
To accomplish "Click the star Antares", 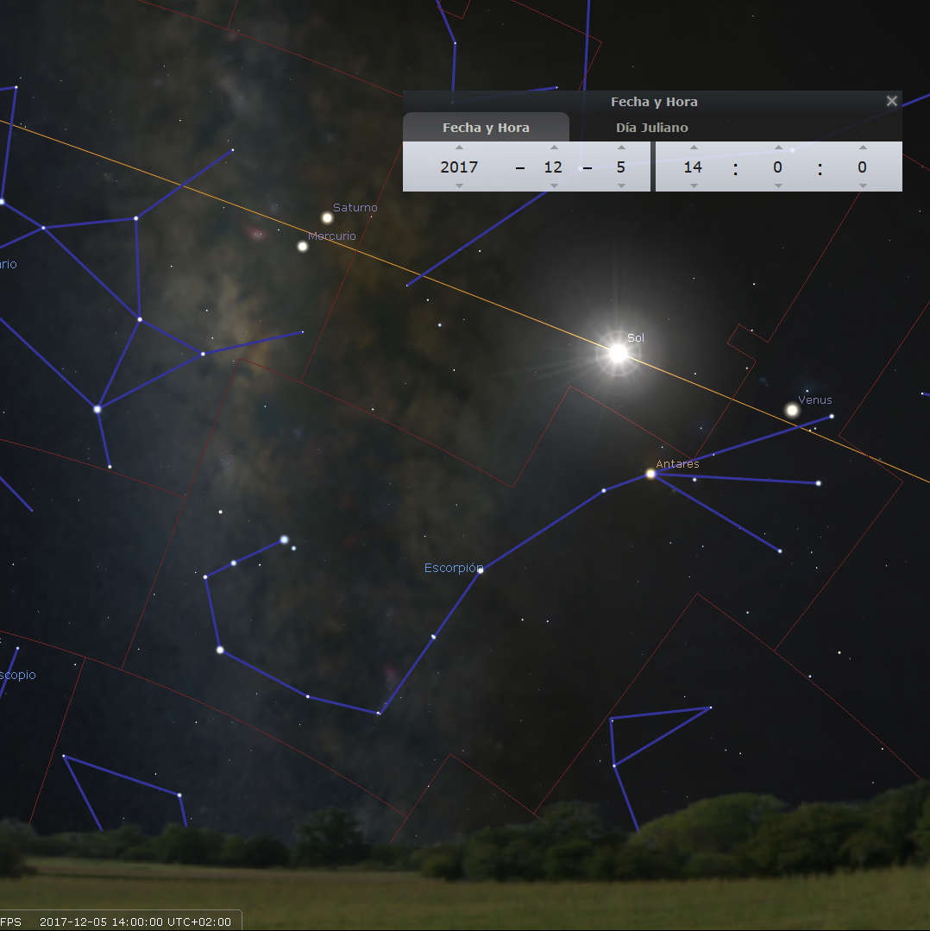I will coord(650,474).
